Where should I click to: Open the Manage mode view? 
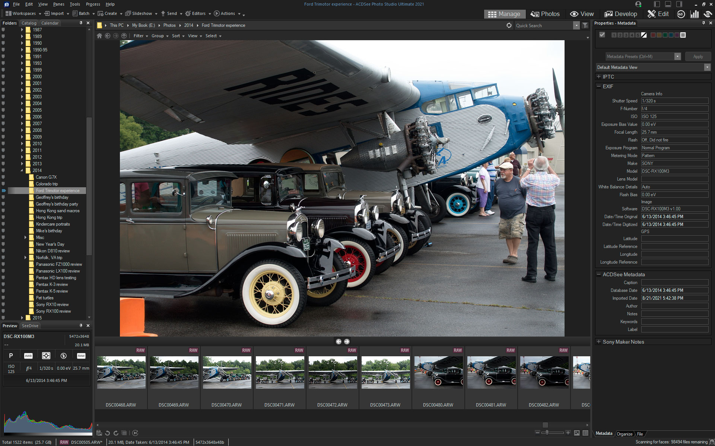505,14
